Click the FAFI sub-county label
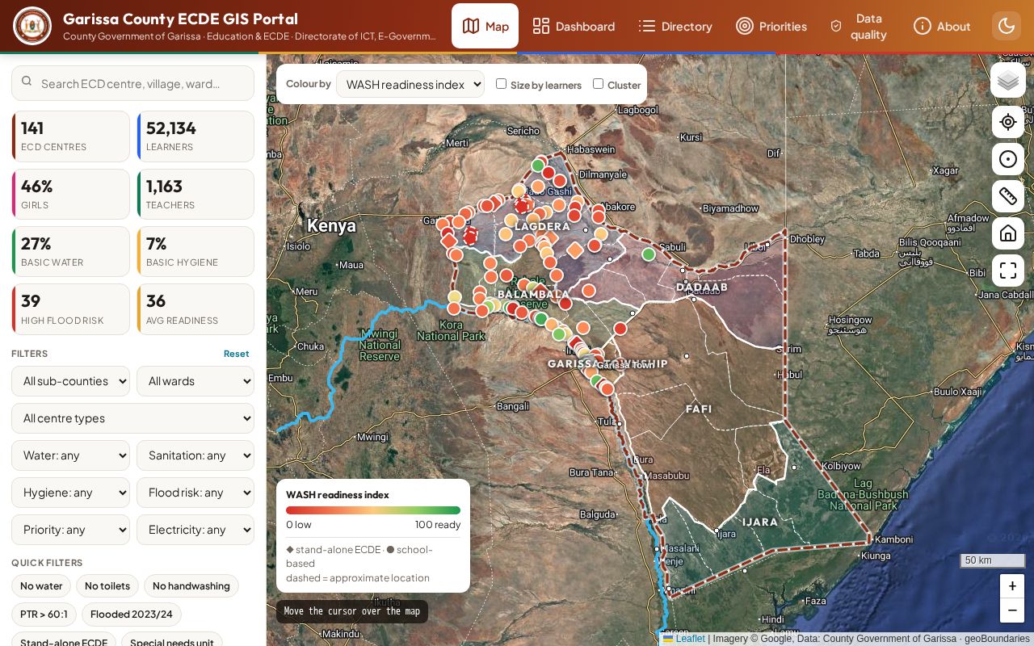The height and width of the screenshot is (646, 1034). click(699, 409)
